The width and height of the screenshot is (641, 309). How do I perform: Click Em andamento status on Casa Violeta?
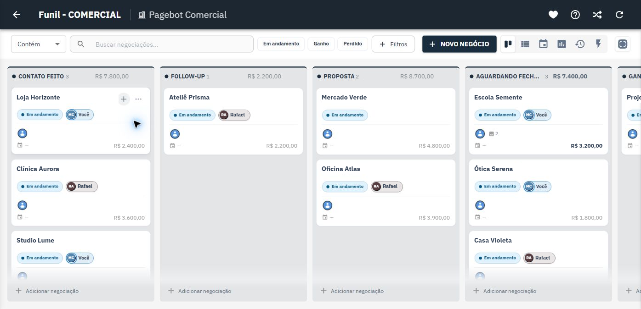coord(498,258)
